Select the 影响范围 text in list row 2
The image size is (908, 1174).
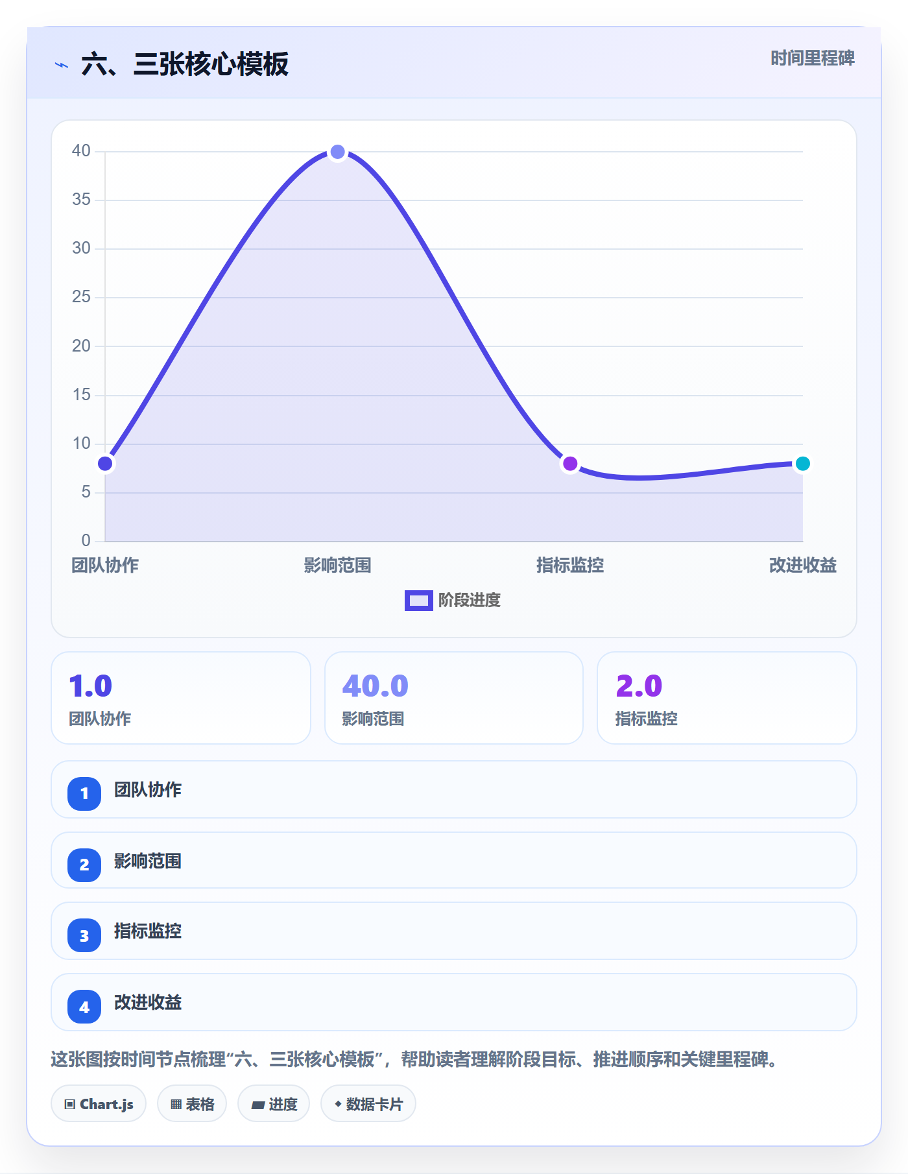148,861
